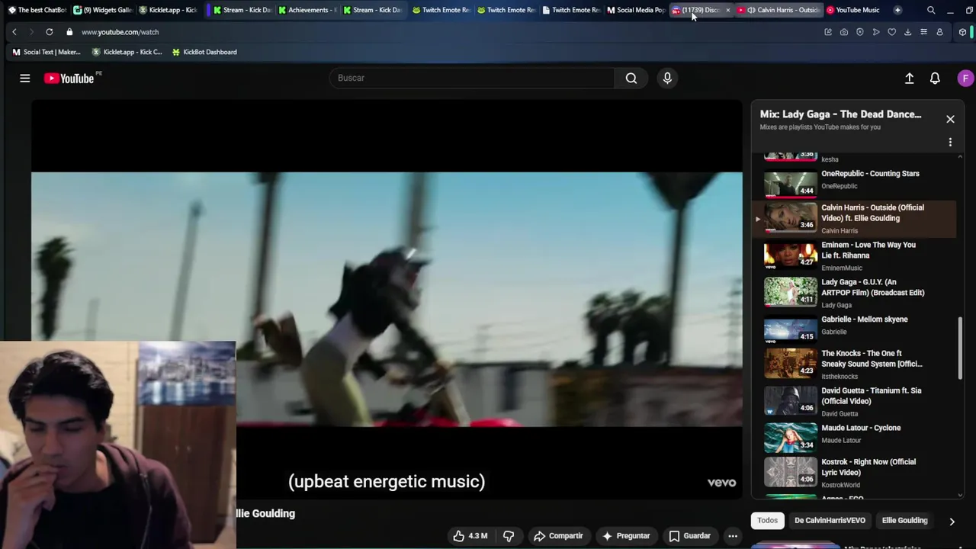Screen dimensions: 976x549
Task: Open a new browser tab
Action: point(897,10)
